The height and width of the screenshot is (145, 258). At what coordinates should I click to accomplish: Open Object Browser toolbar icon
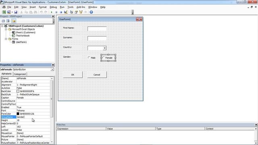(81, 12)
